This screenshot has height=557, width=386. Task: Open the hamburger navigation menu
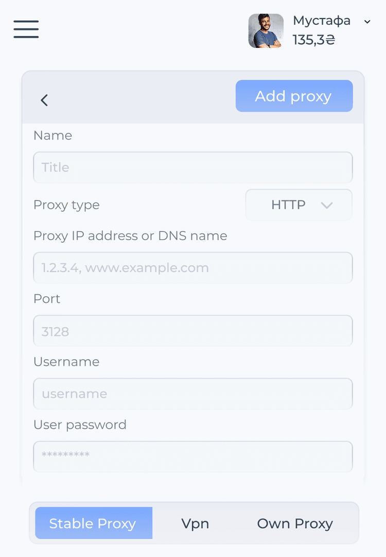(26, 29)
